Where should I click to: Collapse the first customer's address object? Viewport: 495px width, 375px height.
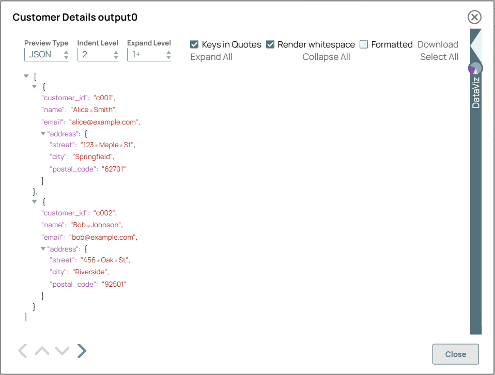click(x=43, y=133)
